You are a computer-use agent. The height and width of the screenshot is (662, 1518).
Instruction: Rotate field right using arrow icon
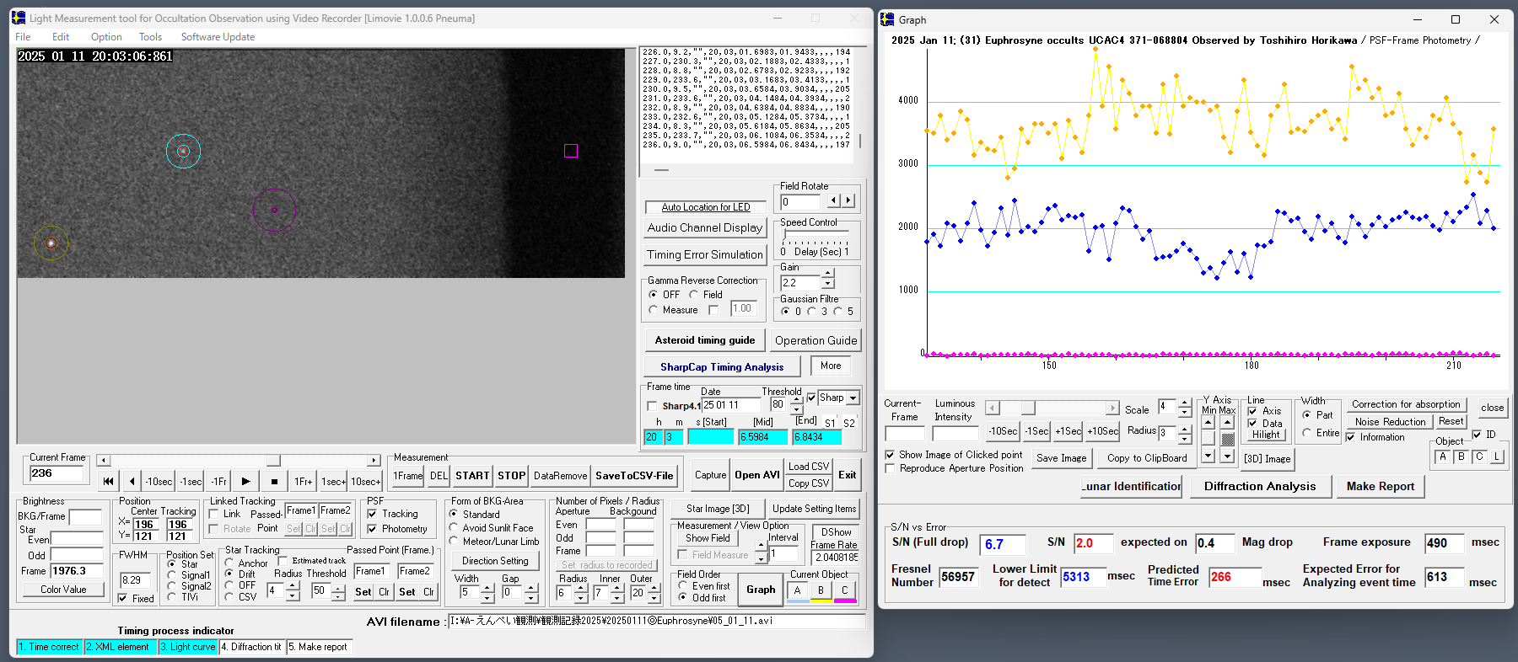coord(848,201)
